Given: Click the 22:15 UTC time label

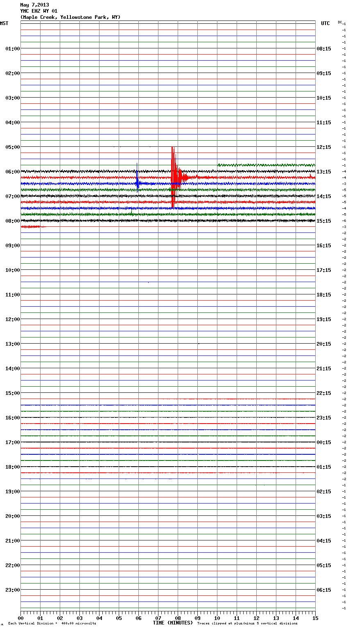Looking at the screenshot, I should coord(324,393).
